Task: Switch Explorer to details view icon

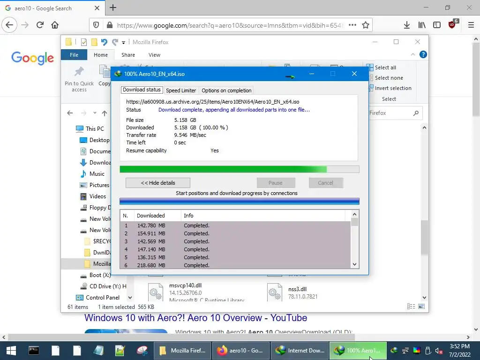Action: click(411, 307)
